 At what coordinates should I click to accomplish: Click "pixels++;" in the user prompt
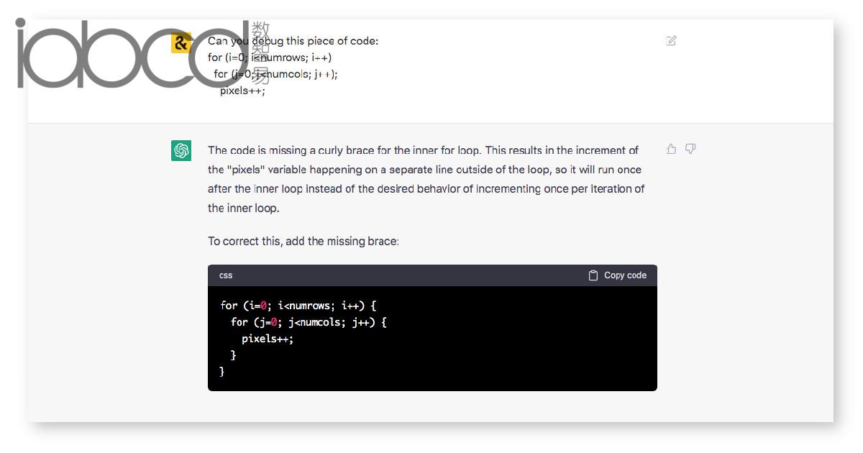pos(242,91)
